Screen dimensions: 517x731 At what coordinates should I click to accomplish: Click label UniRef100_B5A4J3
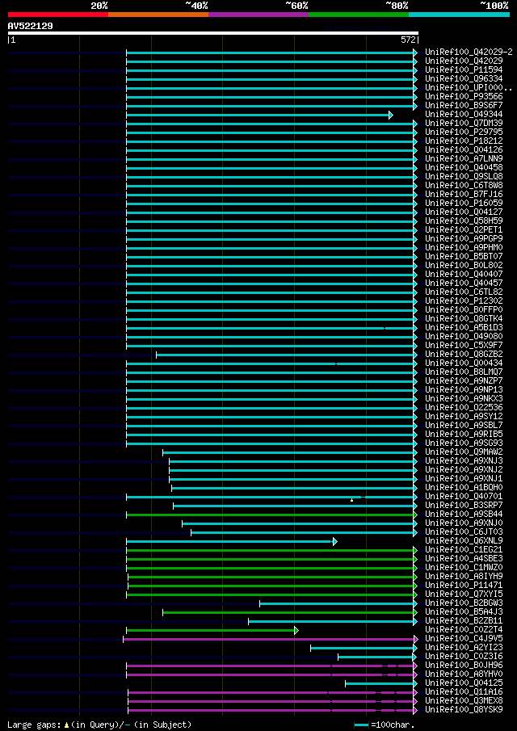pos(464,612)
